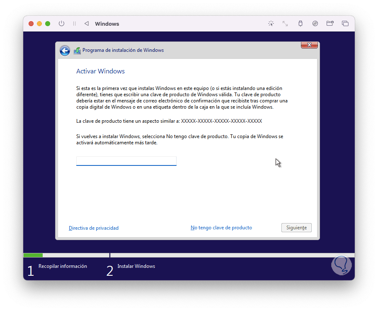Open the CD/DVD drive image icon
The width and height of the screenshot is (378, 311).
(x=315, y=23)
